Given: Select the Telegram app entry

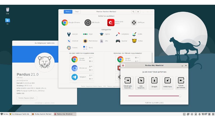Looking at the screenshot, I should coord(75,77).
